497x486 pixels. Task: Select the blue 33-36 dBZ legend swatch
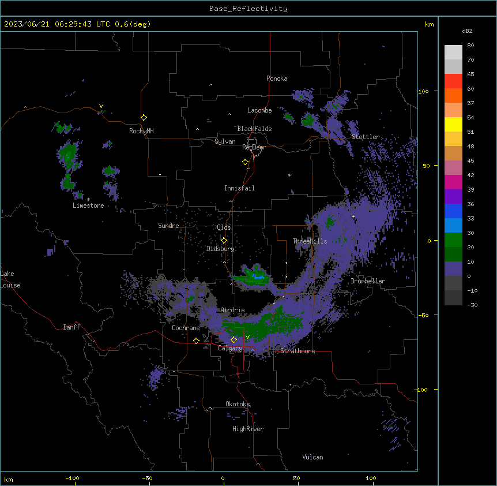pyautogui.click(x=453, y=211)
